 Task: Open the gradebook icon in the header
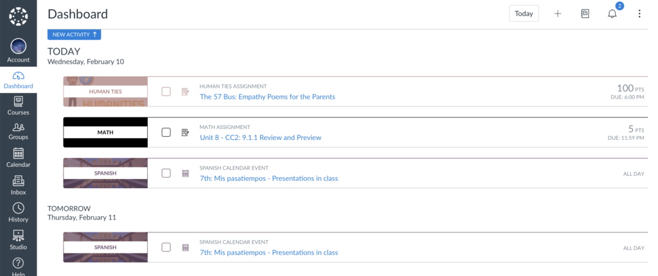click(585, 14)
